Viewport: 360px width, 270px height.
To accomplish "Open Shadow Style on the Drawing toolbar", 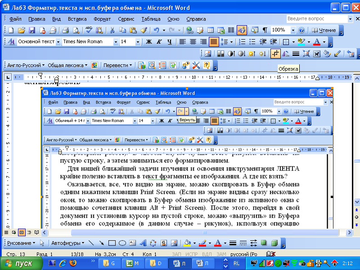I will click(264, 243).
